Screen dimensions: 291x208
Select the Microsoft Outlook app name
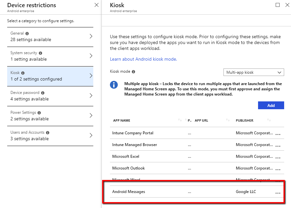[129, 168]
